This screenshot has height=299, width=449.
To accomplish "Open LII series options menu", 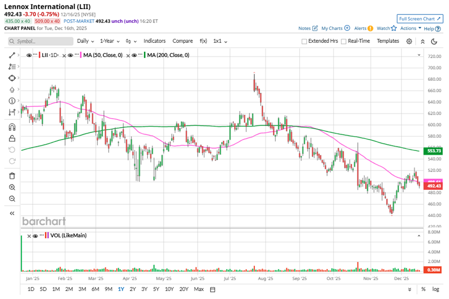I will coord(35,54).
